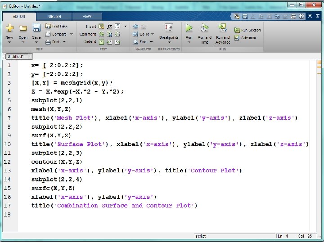Viewport: 324px width, 243px height.
Task: Click Run Section button
Action: (247, 30)
